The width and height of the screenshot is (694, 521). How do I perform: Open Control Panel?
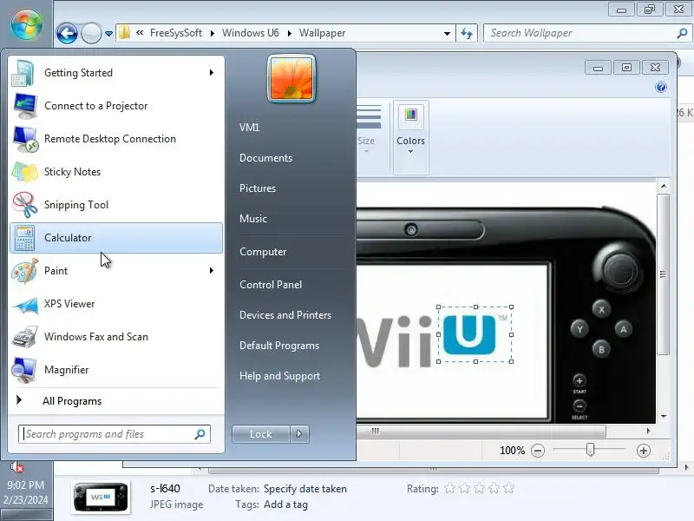coord(271,285)
